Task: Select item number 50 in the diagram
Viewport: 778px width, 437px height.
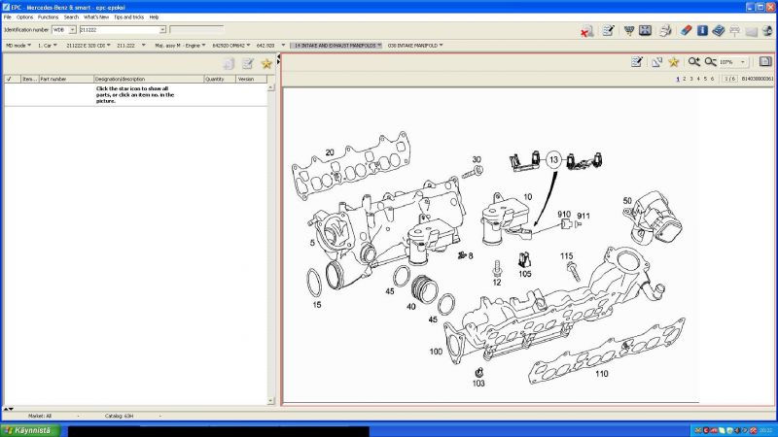Action: [x=627, y=201]
